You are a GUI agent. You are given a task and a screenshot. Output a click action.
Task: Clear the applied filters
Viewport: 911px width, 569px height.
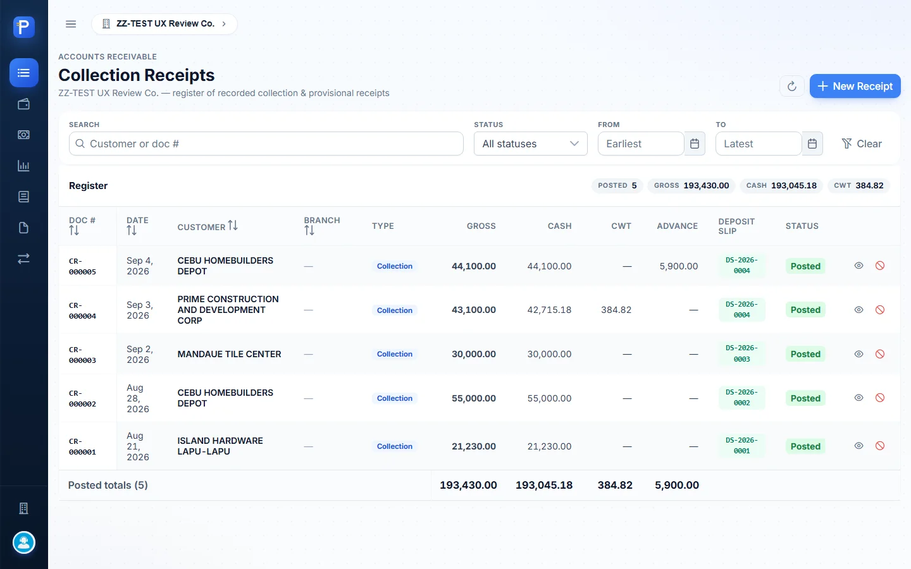[862, 144]
